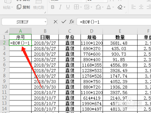Select row 14 header

click(5, 109)
